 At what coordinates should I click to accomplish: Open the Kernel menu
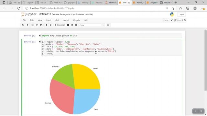(66, 20)
